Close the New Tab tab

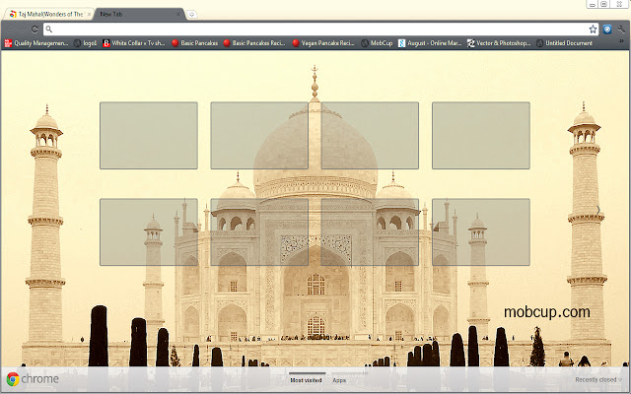(x=178, y=14)
